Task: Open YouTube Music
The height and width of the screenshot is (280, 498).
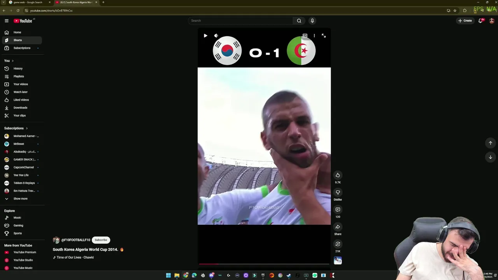Action: click(21, 268)
